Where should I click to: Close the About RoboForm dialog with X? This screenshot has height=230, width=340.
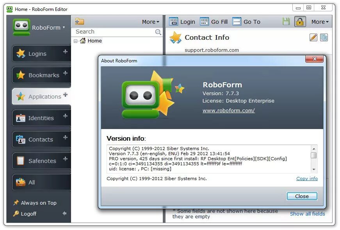tap(314, 59)
